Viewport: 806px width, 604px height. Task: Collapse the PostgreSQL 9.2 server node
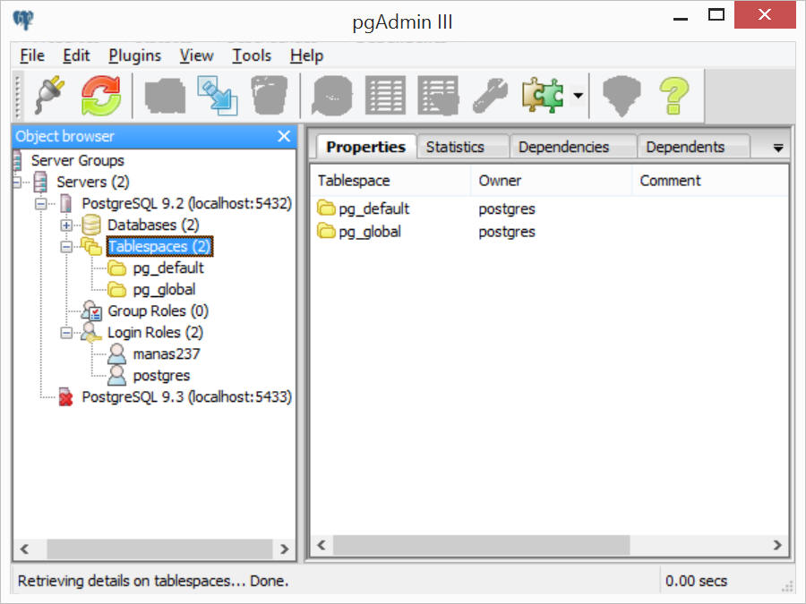[x=40, y=204]
